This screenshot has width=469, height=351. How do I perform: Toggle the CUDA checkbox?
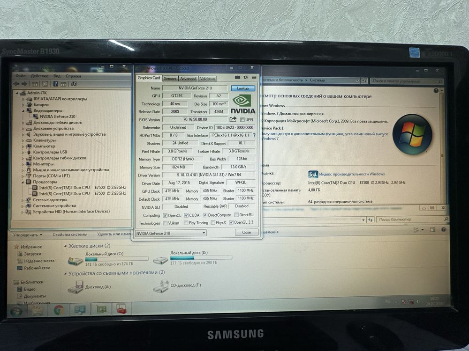click(186, 215)
